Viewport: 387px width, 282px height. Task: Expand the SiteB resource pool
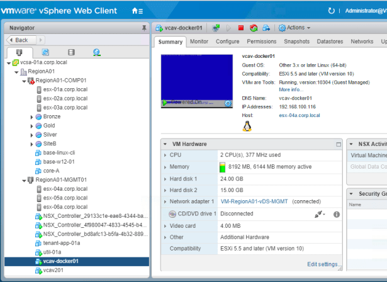(x=31, y=144)
